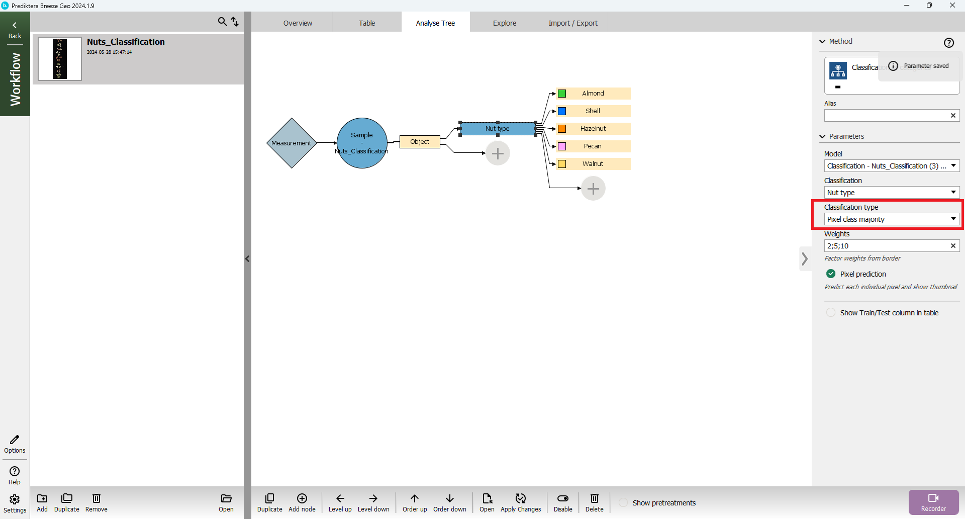Click the Disable node icon
Screen dimensions: 965x519
coord(562,498)
